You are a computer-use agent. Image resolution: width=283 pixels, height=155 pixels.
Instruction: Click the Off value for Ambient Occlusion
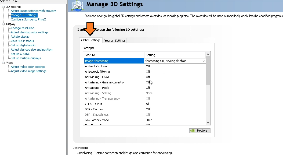[148, 66]
